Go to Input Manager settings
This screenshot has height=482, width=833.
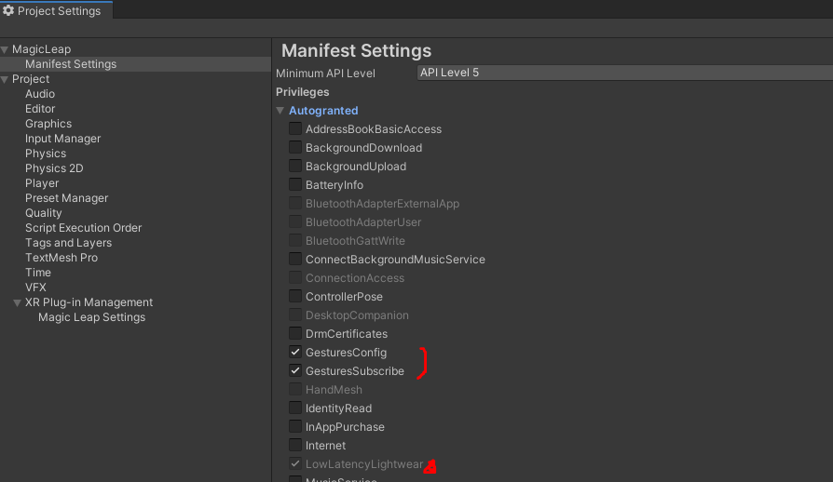[x=62, y=139]
